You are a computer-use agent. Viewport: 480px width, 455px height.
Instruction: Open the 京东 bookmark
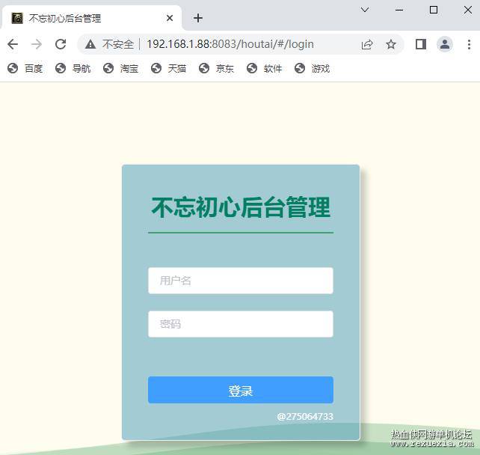coord(216,68)
